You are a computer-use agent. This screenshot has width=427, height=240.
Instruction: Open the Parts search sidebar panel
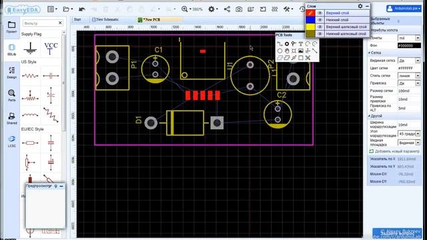click(x=12, y=95)
